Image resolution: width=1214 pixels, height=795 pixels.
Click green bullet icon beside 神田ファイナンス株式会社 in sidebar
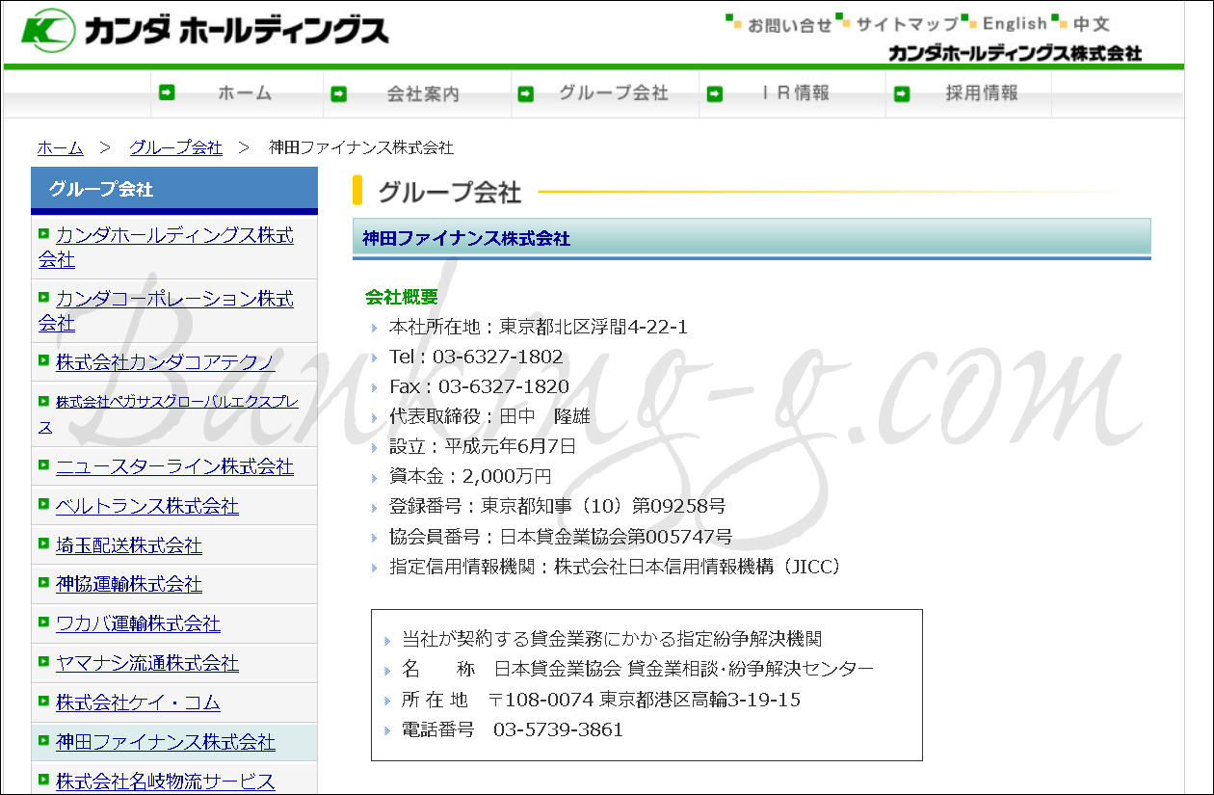point(43,739)
